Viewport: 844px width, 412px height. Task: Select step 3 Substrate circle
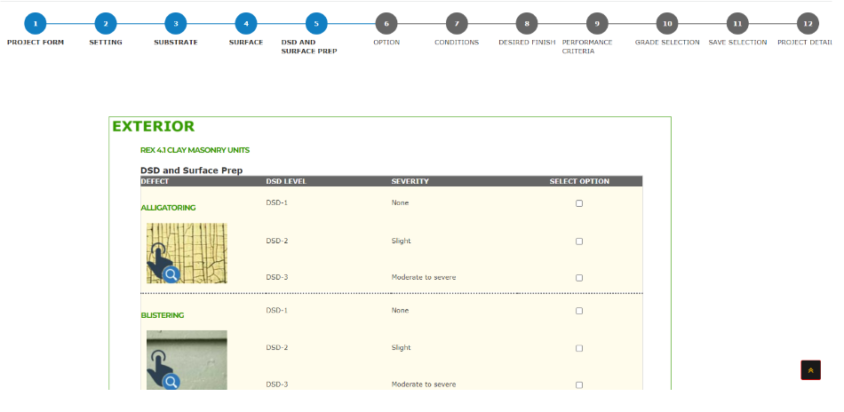(176, 23)
